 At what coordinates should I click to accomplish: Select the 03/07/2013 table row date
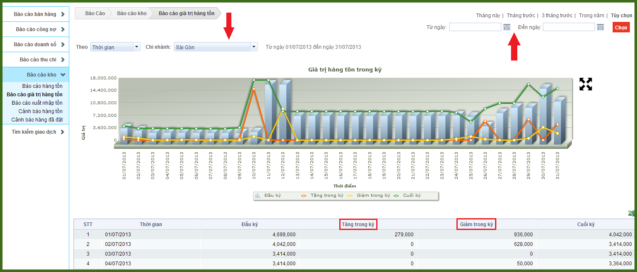click(x=118, y=254)
